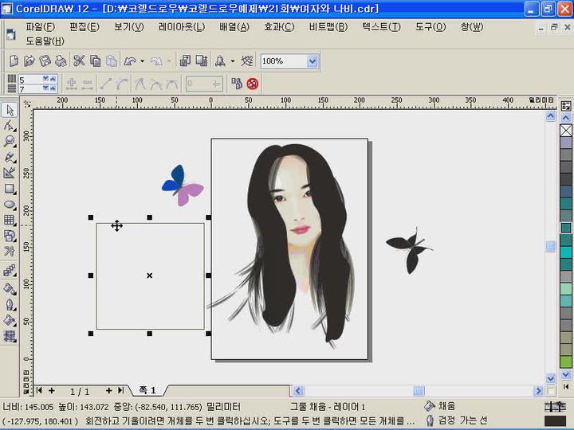Expand the color palette flyout arrow at bottom
The height and width of the screenshot is (430, 574).
(565, 386)
